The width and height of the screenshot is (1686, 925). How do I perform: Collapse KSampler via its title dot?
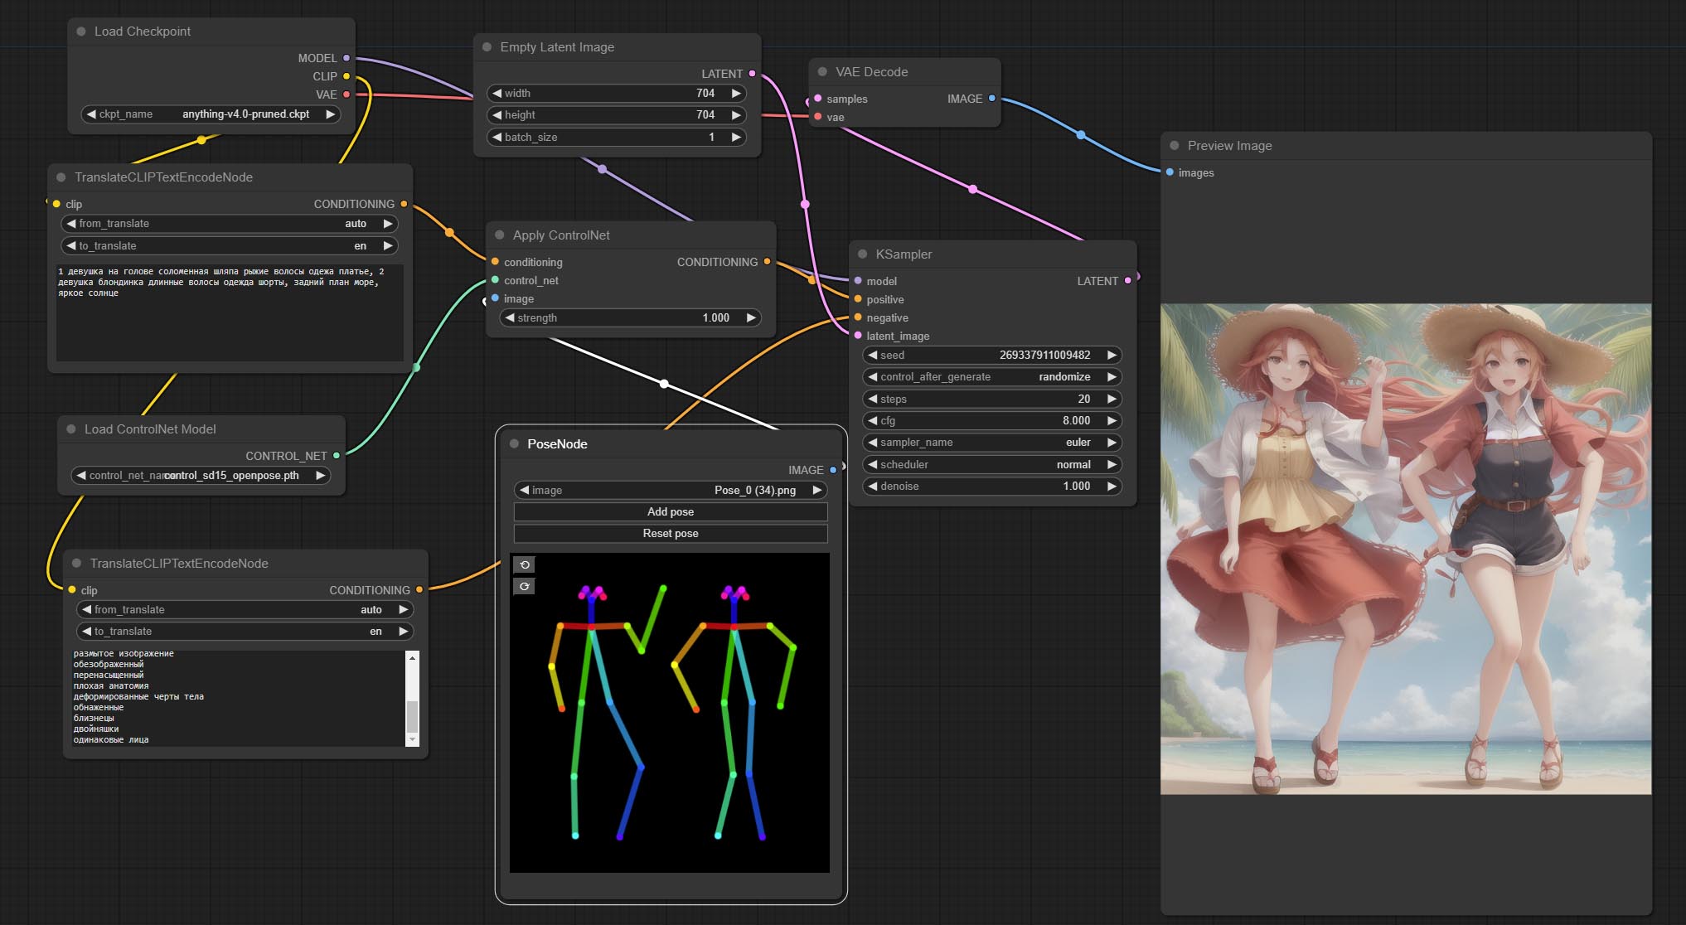[862, 254]
